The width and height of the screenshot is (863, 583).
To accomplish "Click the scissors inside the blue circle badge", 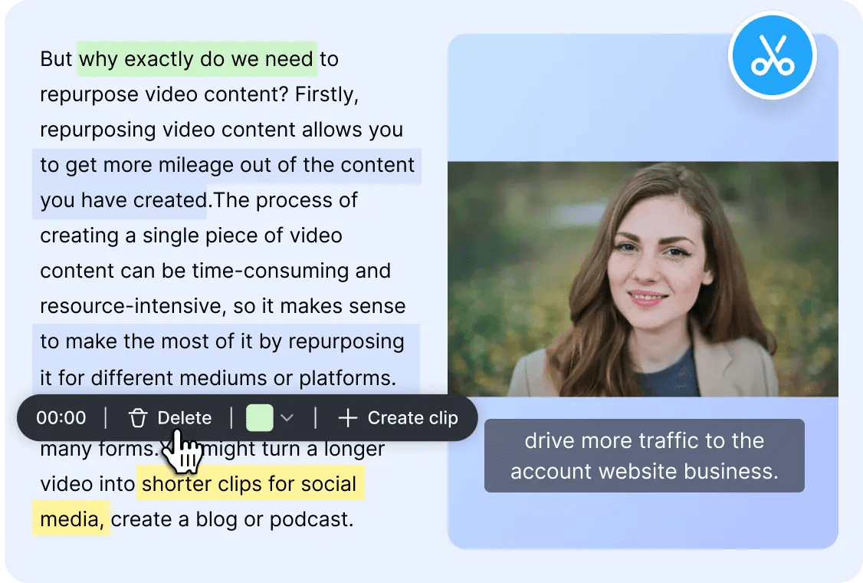I will pyautogui.click(x=773, y=54).
